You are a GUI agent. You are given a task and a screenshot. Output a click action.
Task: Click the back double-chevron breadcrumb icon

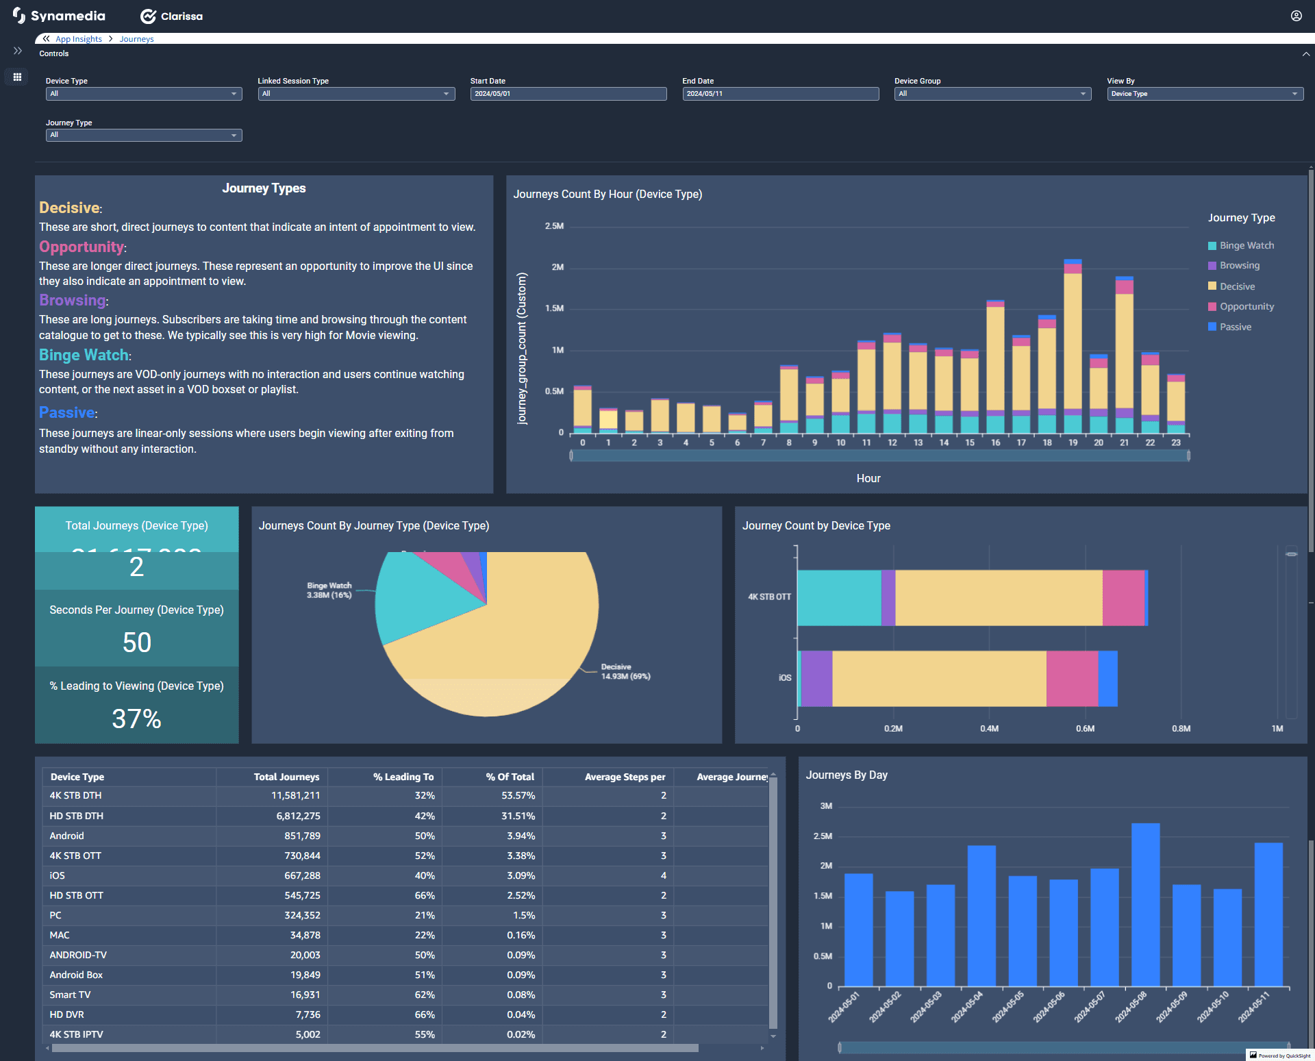click(46, 39)
